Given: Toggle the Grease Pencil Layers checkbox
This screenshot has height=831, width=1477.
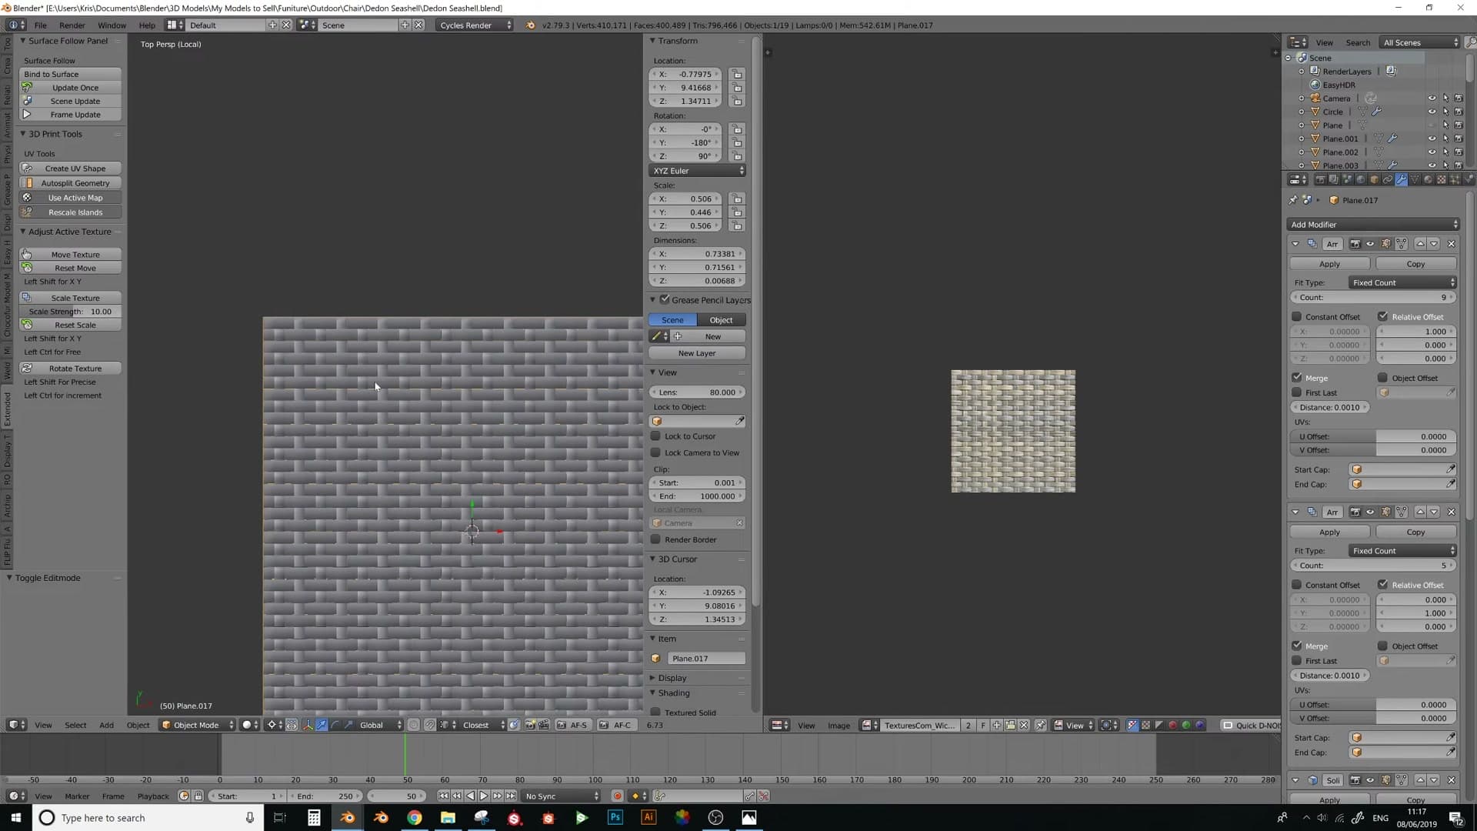Looking at the screenshot, I should pos(665,299).
